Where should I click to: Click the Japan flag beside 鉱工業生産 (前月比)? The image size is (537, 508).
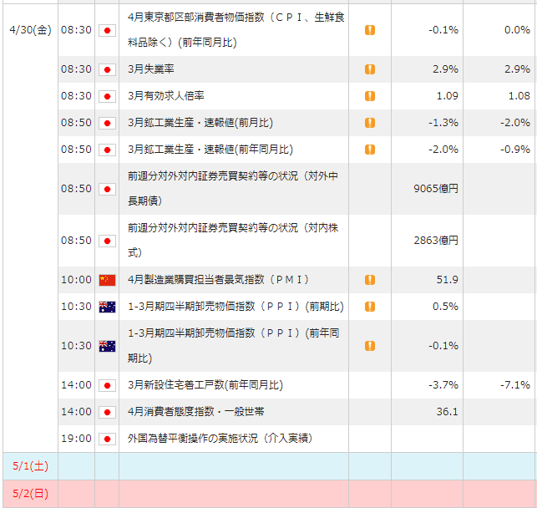(107, 124)
